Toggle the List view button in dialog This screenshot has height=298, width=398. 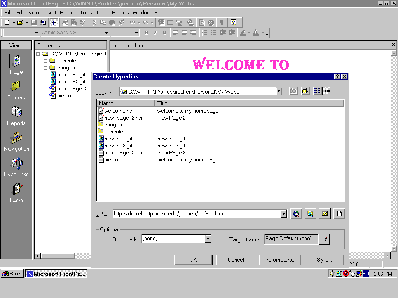(318, 91)
